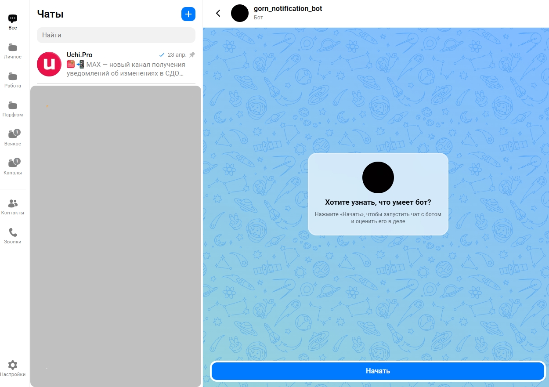Click the blue plus new chat button
The height and width of the screenshot is (387, 549).
[x=188, y=14]
